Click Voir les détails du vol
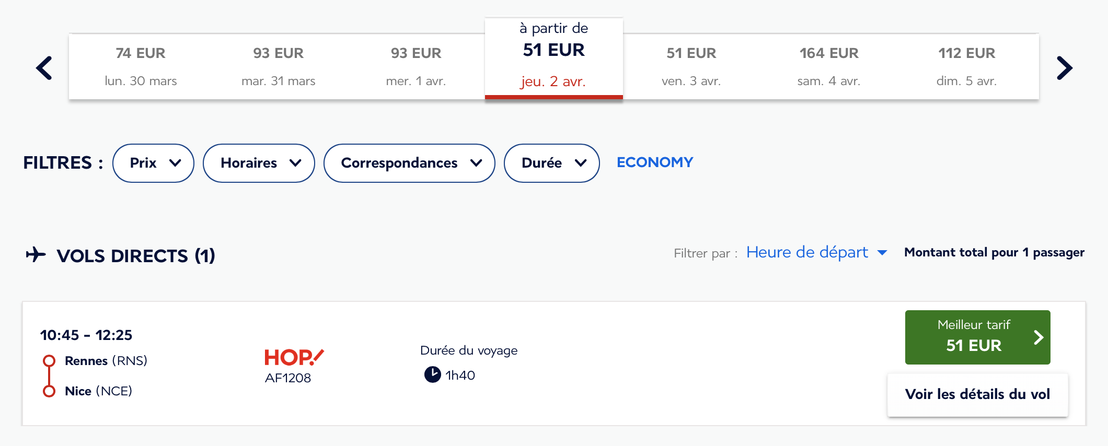 [x=977, y=394]
